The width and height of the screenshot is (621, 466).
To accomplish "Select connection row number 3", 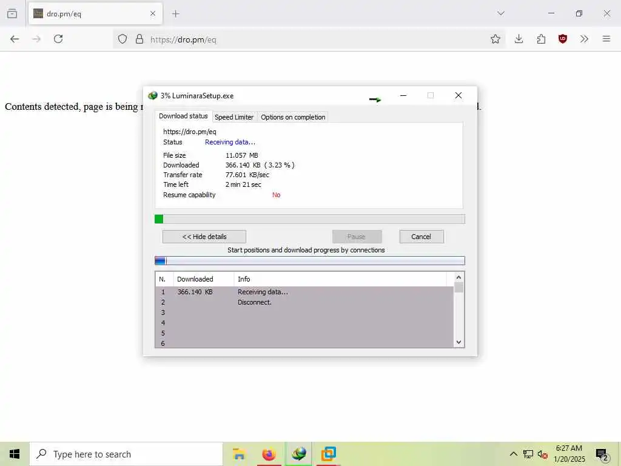I will point(304,312).
